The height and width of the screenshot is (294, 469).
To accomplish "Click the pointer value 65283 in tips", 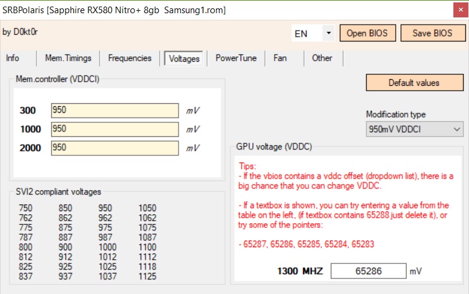I will pos(363,244).
